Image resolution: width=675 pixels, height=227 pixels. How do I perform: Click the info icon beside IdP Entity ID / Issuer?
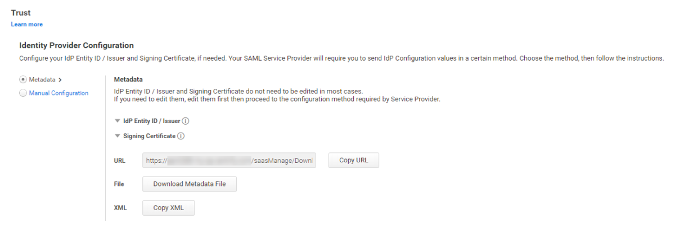[x=185, y=121]
